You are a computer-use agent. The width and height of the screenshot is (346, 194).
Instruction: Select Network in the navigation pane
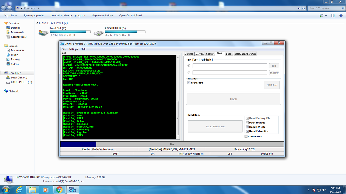coord(14,91)
